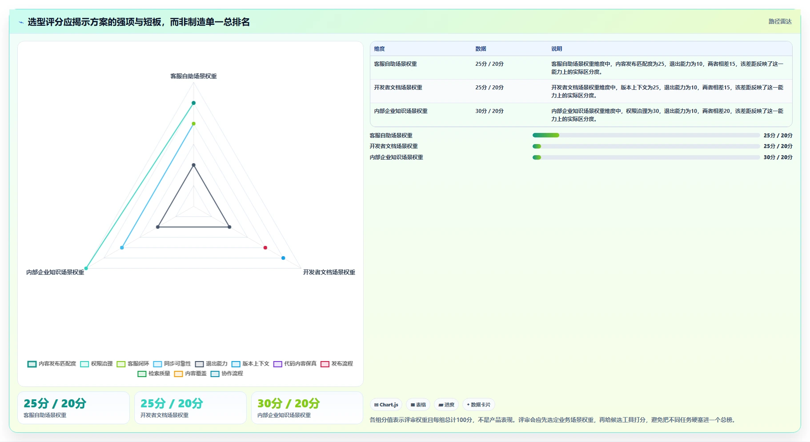This screenshot has width=810, height=442.
Task: Click the teal point at 内部企业知识 corner
Action: [86, 268]
